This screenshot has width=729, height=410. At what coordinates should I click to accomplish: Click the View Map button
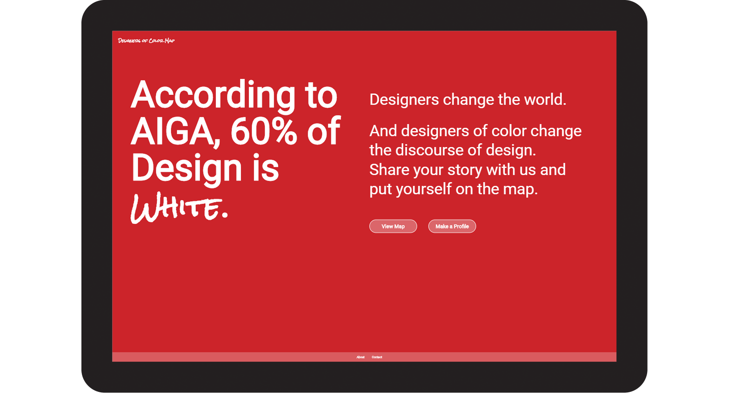pos(393,226)
